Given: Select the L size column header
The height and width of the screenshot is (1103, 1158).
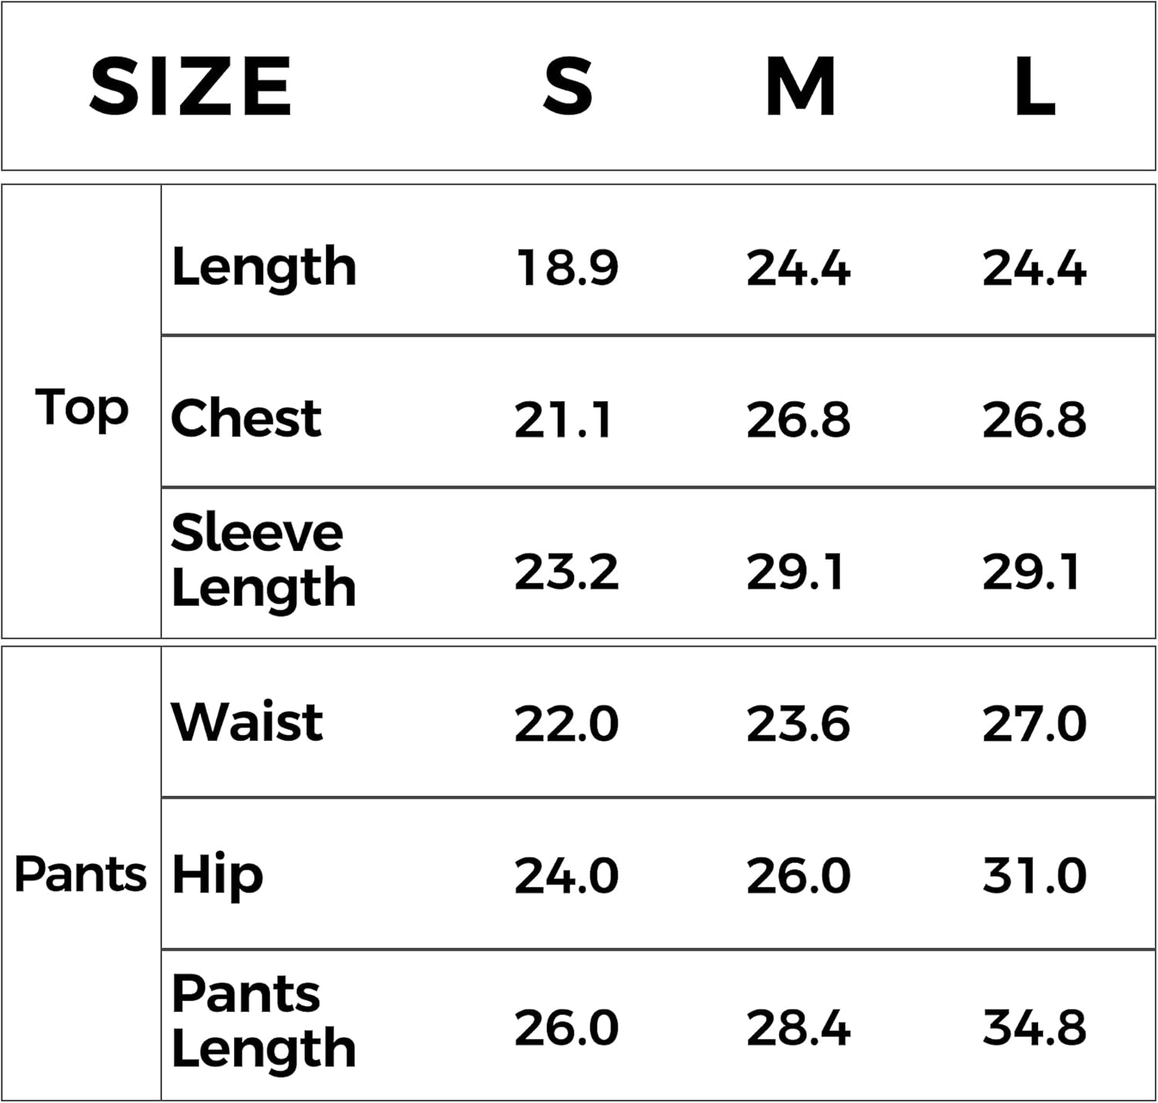Looking at the screenshot, I should coord(1034,86).
